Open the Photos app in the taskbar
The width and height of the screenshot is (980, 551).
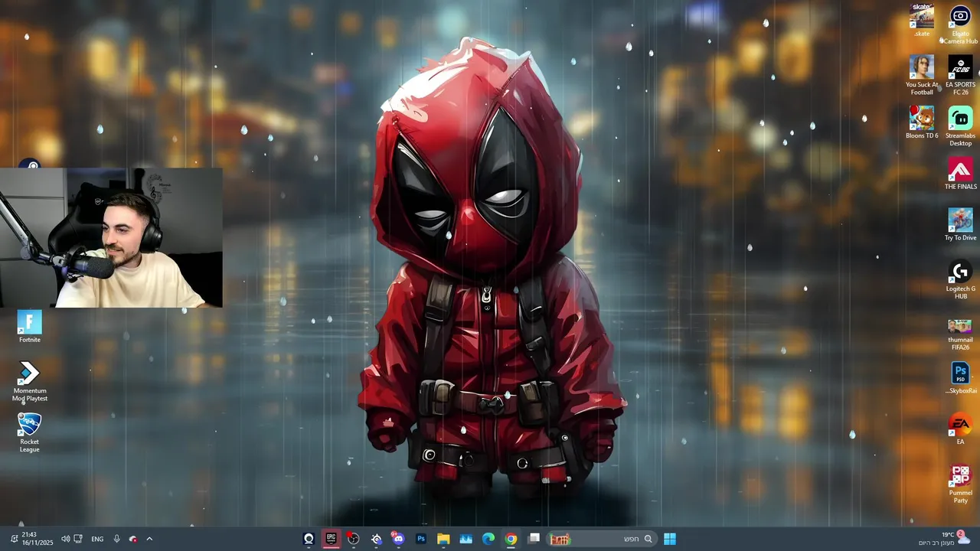(x=465, y=539)
